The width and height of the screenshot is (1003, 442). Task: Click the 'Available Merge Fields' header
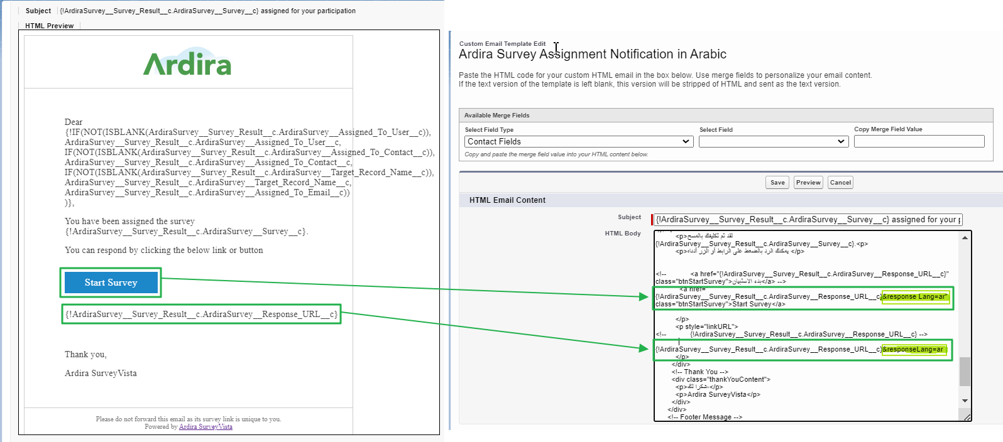[x=496, y=116]
